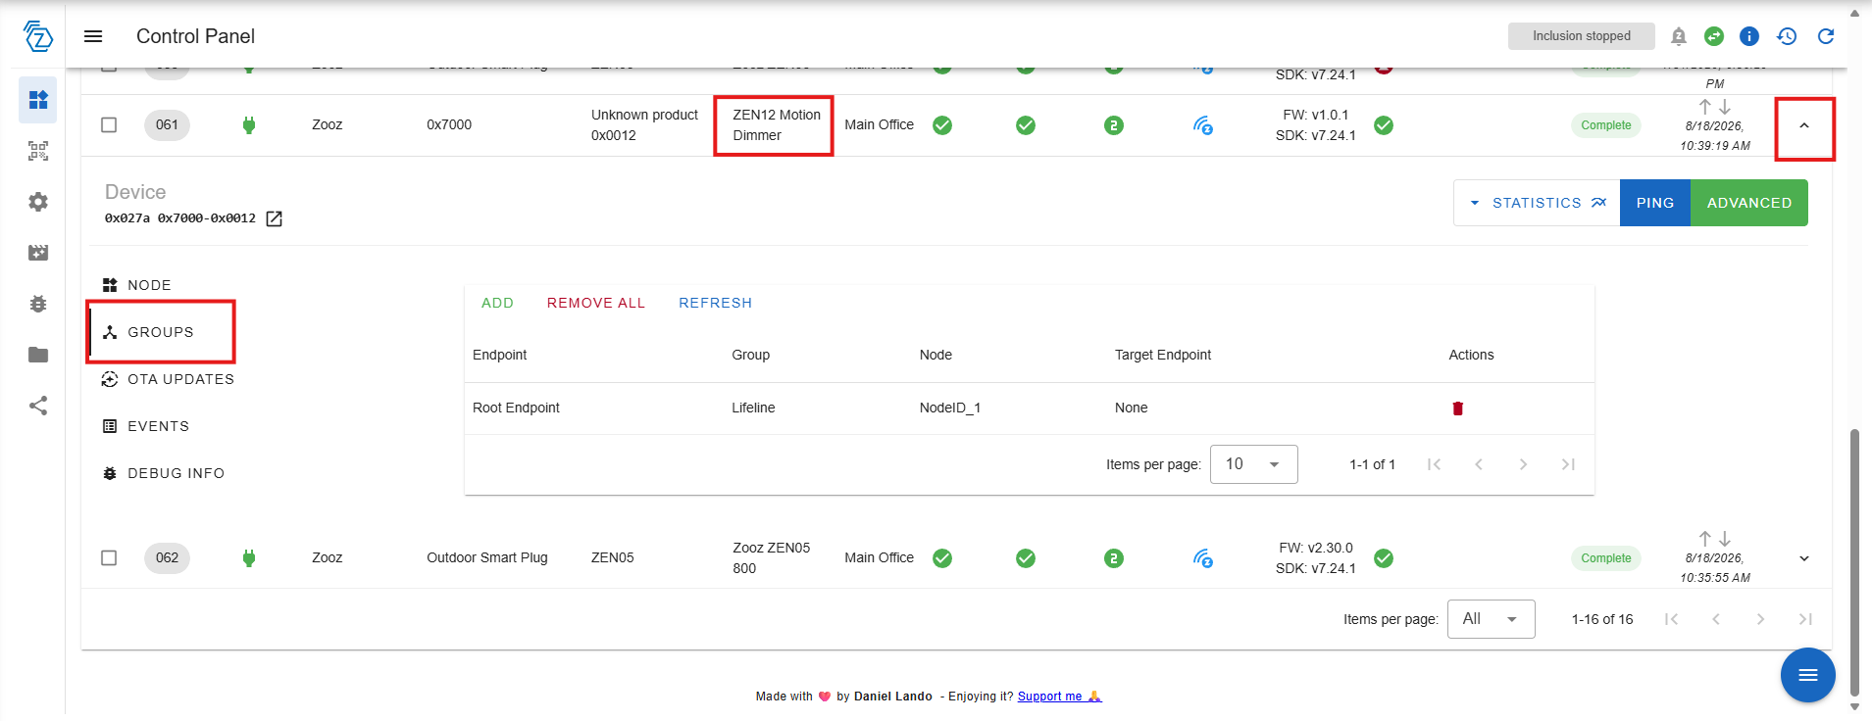
Task: Open the history clock icon
Action: point(1787,36)
